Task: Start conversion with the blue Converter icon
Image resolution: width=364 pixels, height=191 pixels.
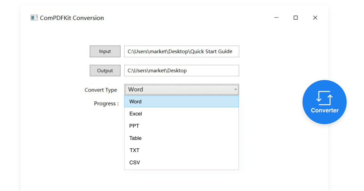Action: coord(324,102)
